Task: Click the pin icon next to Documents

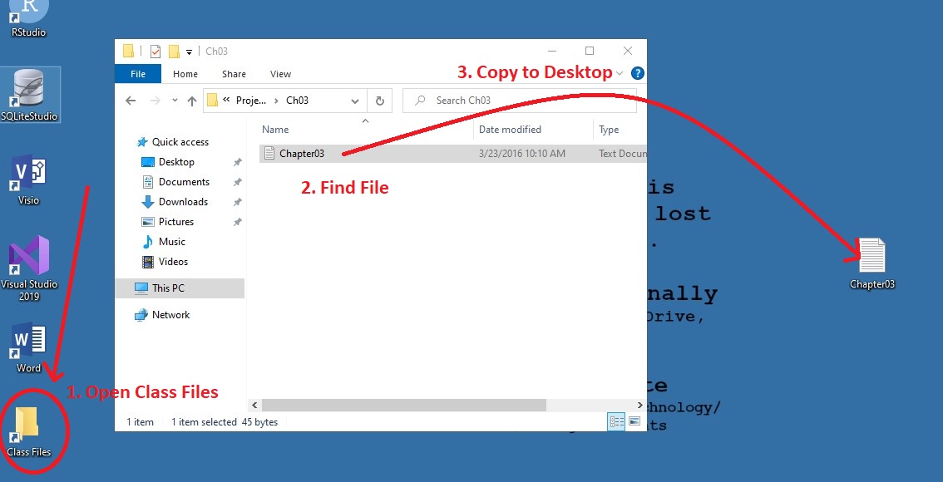Action: tap(236, 181)
